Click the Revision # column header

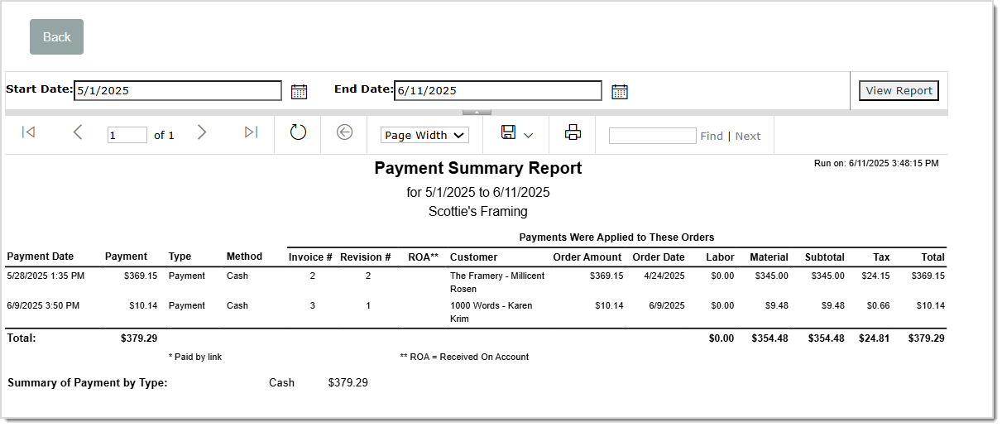point(365,257)
